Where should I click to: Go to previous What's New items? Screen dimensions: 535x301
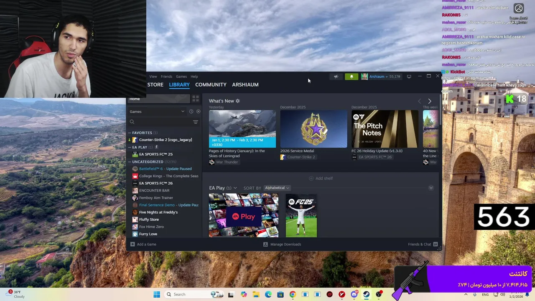pyautogui.click(x=420, y=101)
